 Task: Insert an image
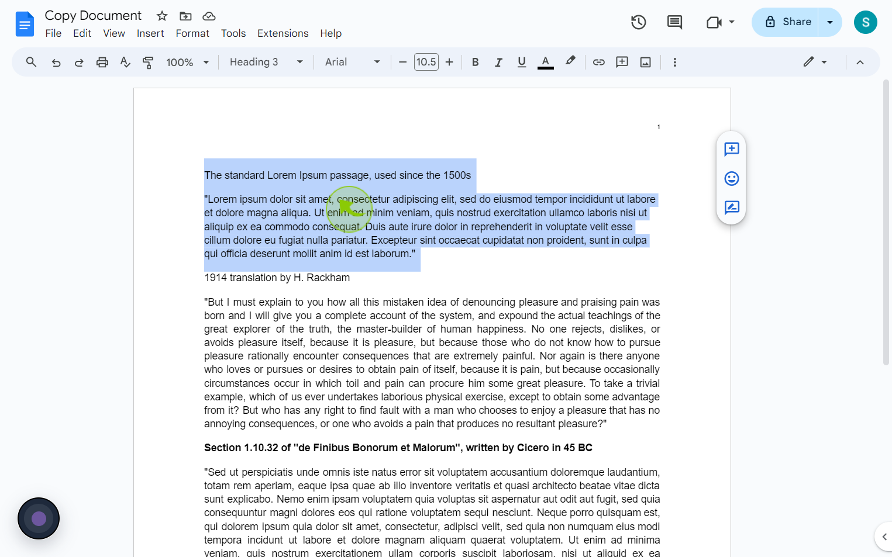[646, 62]
